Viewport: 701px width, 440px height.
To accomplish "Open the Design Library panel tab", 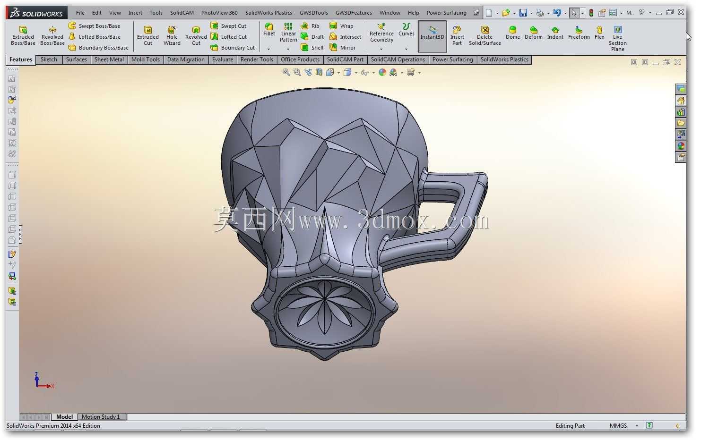I will coord(681,112).
